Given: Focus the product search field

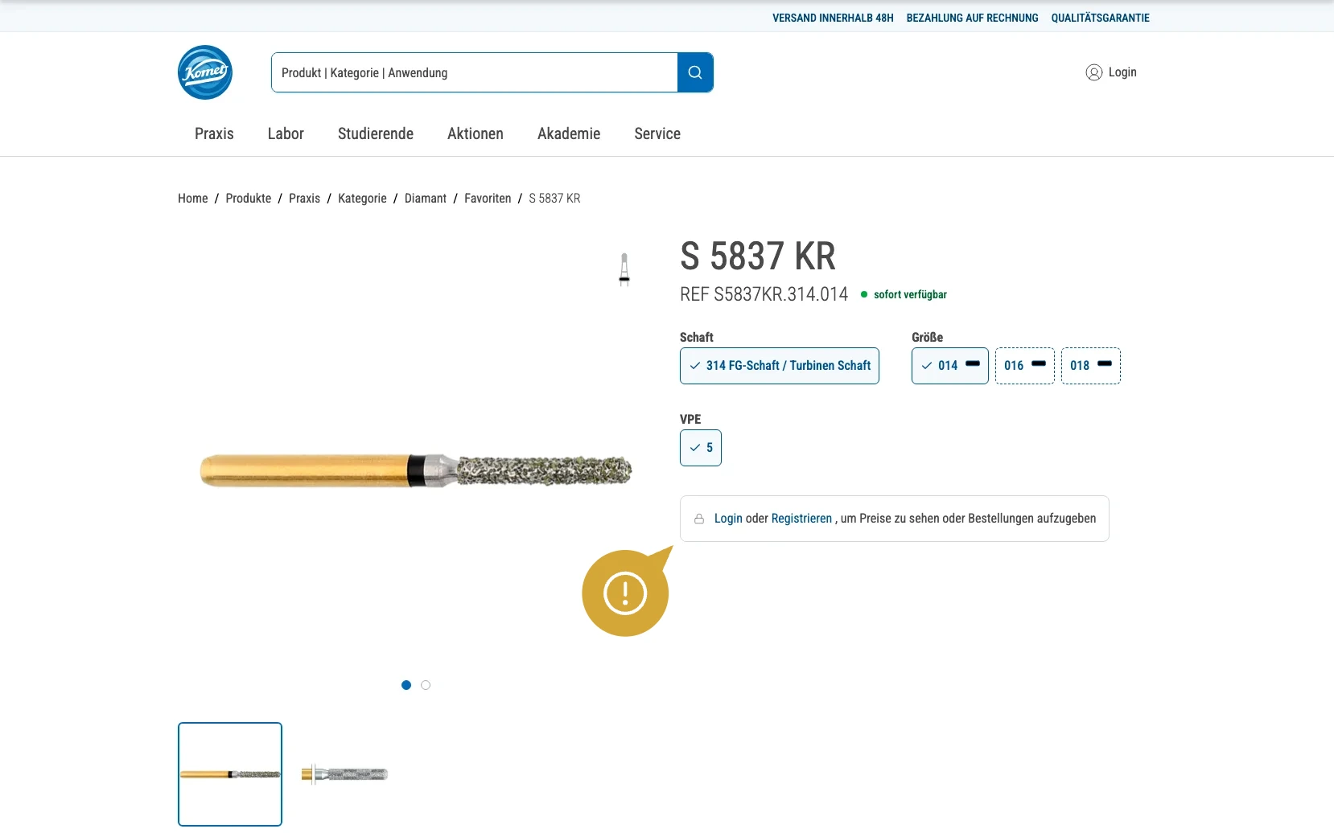Looking at the screenshot, I should 475,72.
